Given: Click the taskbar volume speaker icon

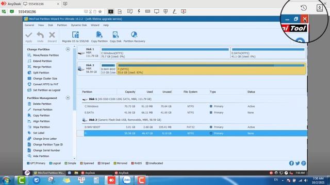Looking at the screenshot, I should point(306,180).
